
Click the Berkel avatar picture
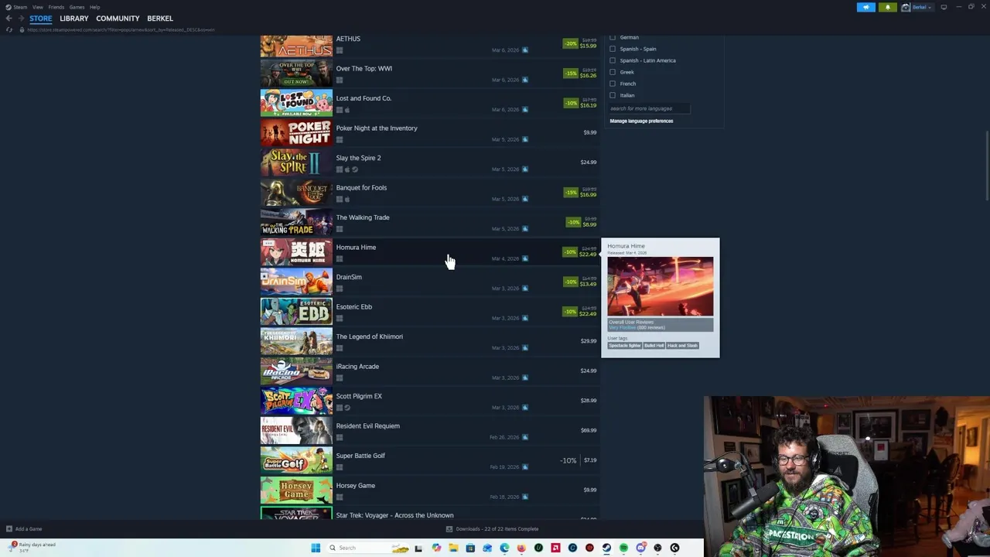906,7
